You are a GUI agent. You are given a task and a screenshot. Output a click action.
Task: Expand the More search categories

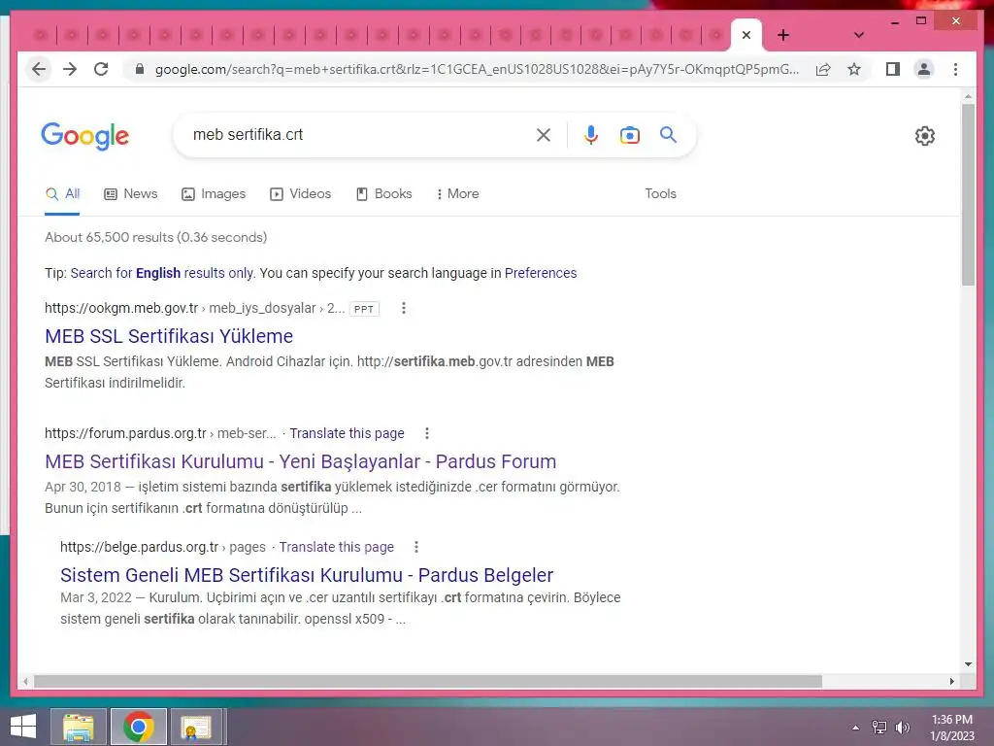457,194
